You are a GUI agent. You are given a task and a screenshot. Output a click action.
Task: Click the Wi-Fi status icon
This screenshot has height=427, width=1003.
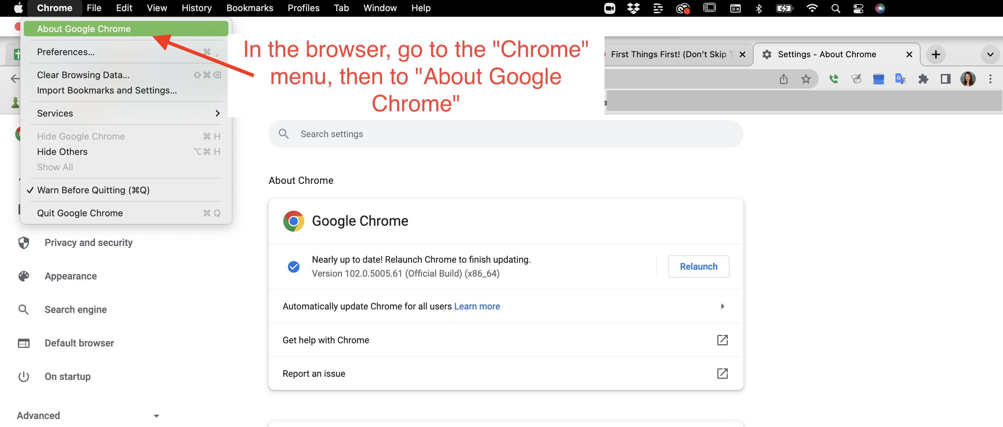tap(812, 8)
